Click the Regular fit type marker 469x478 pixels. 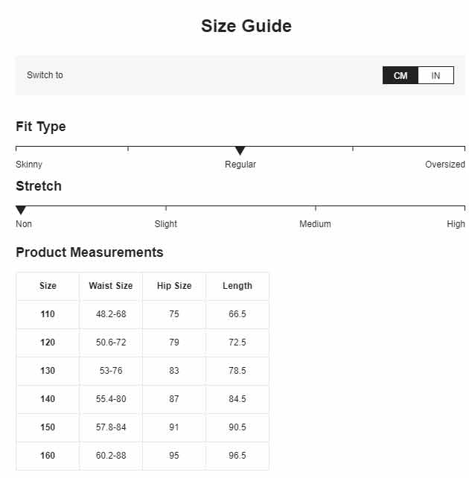coord(240,150)
